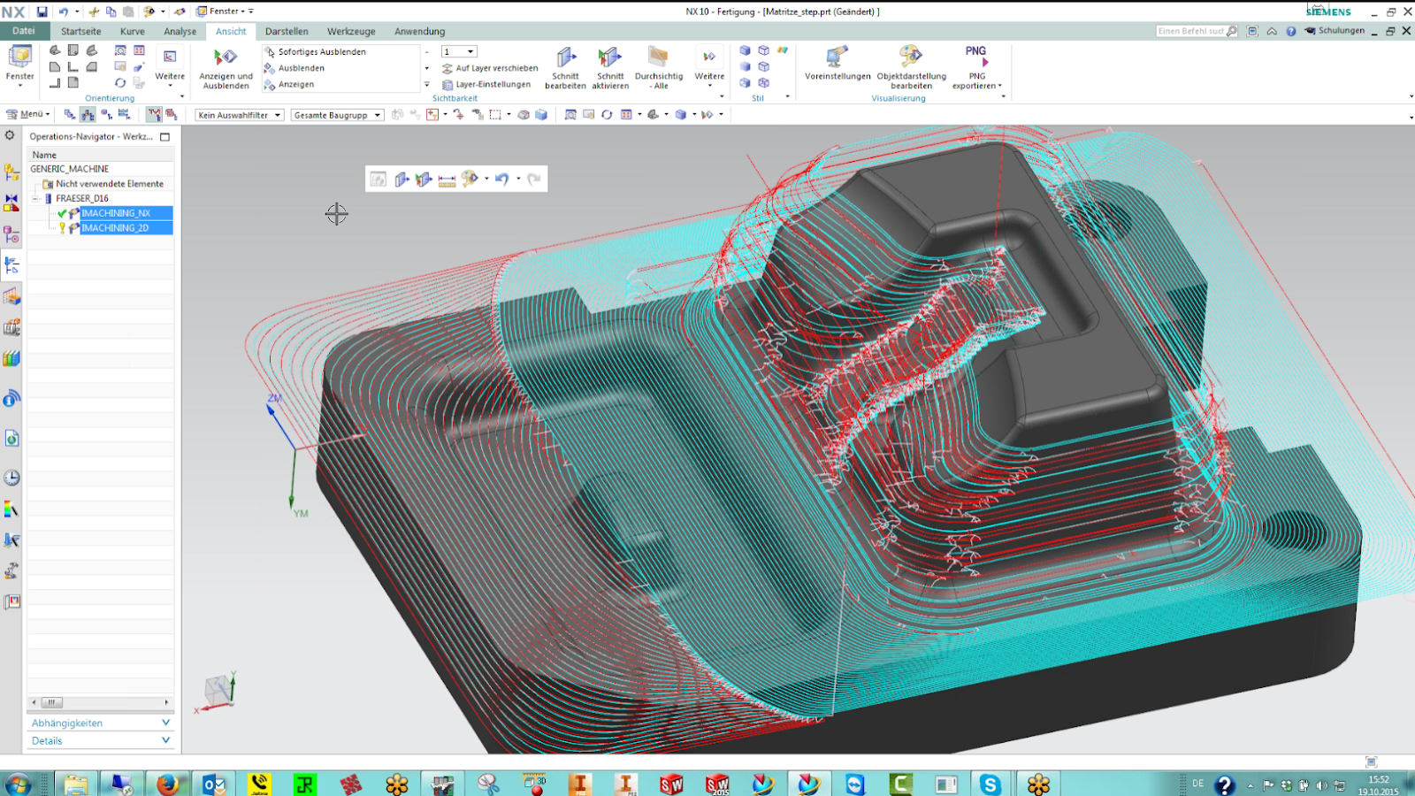Click the Anzeigen command in Sichtbarkeit group
The image size is (1415, 796).
click(289, 85)
